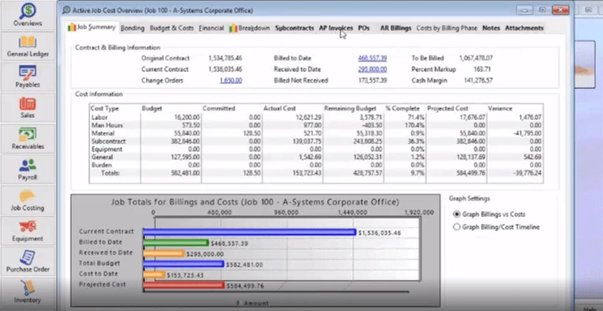Open the Equipment truck icon
The image size is (603, 311).
point(28,227)
